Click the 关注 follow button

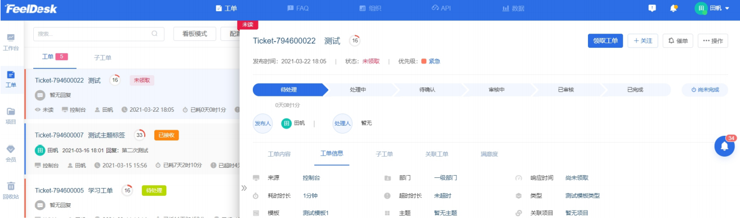643,40
